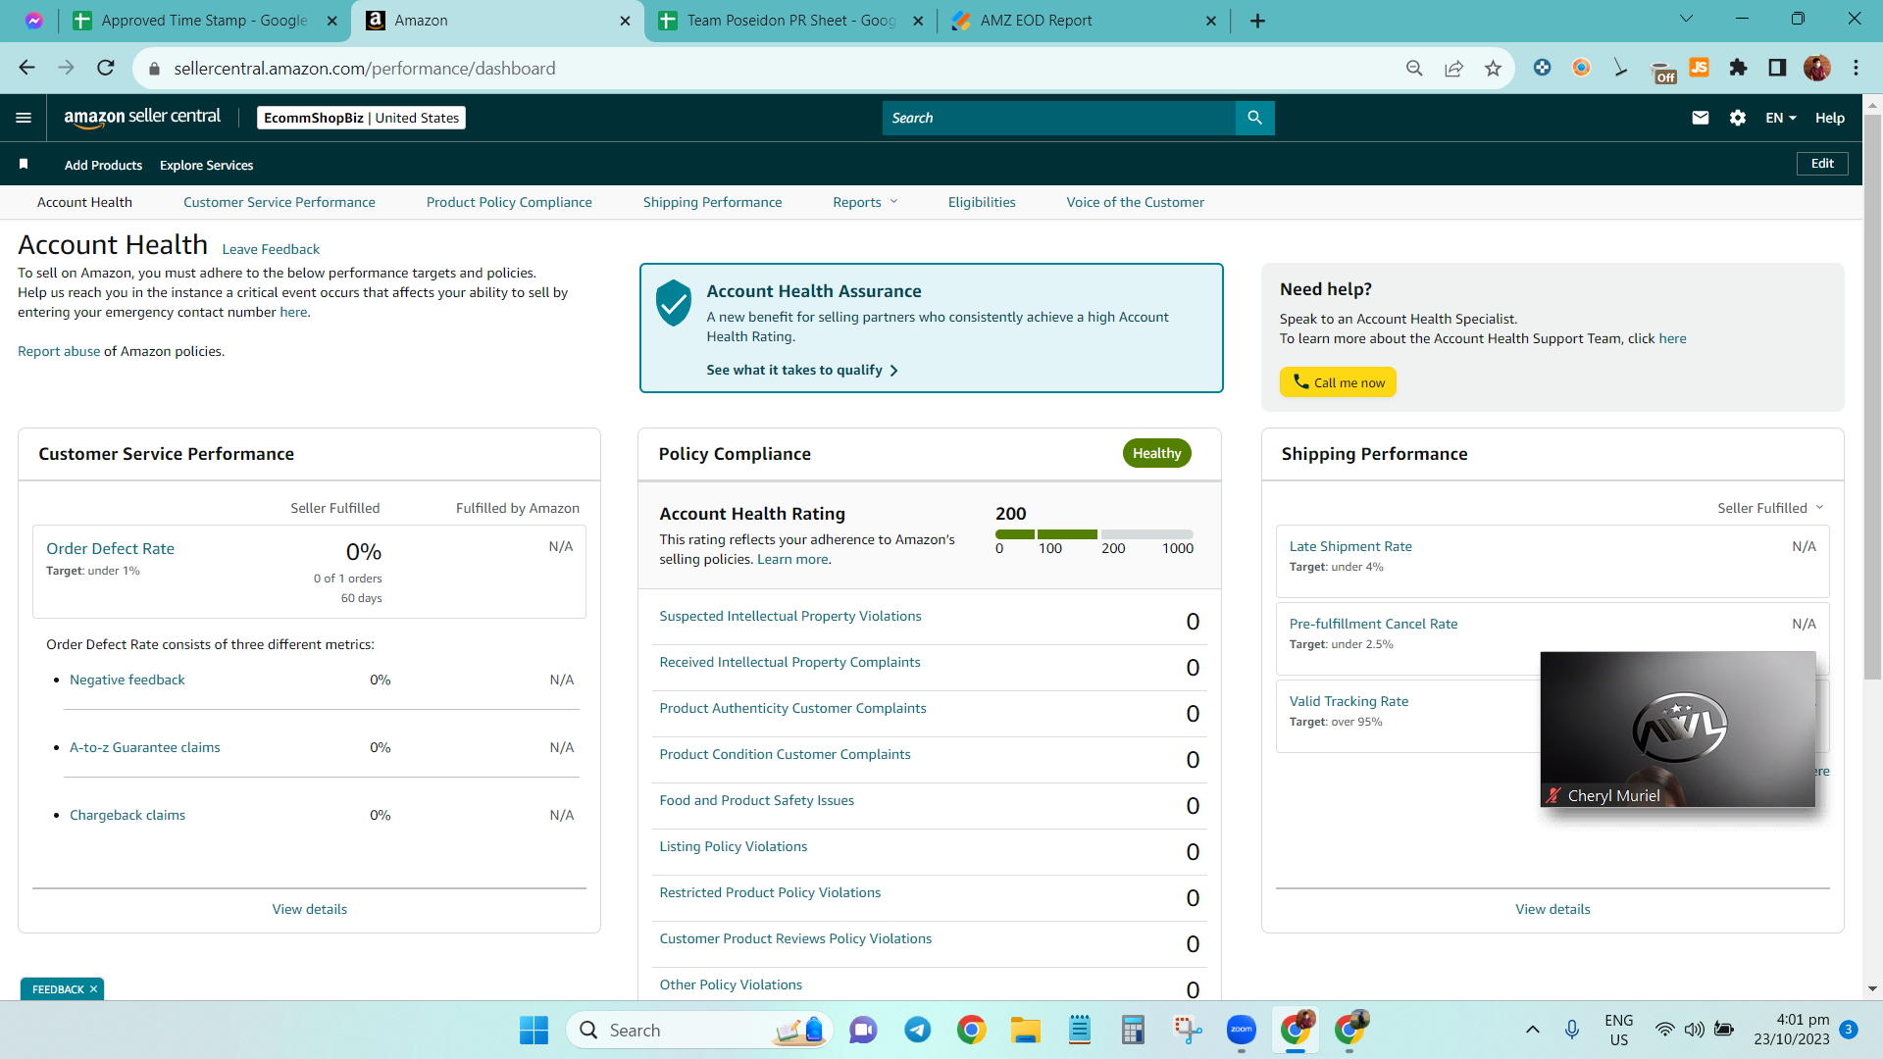View details for Customer Service Performance
Screen dimensions: 1883x1059
pyautogui.click(x=310, y=909)
